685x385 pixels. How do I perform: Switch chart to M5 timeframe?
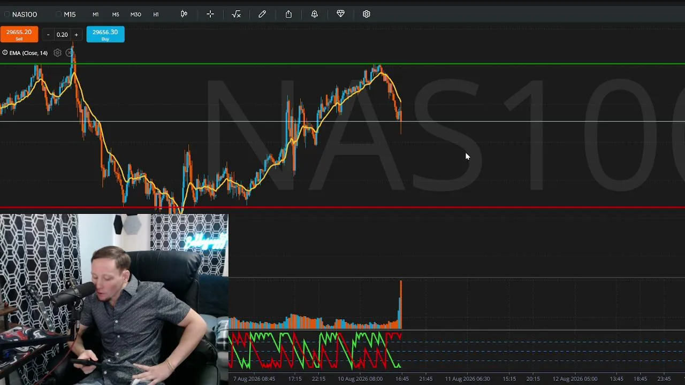click(116, 14)
